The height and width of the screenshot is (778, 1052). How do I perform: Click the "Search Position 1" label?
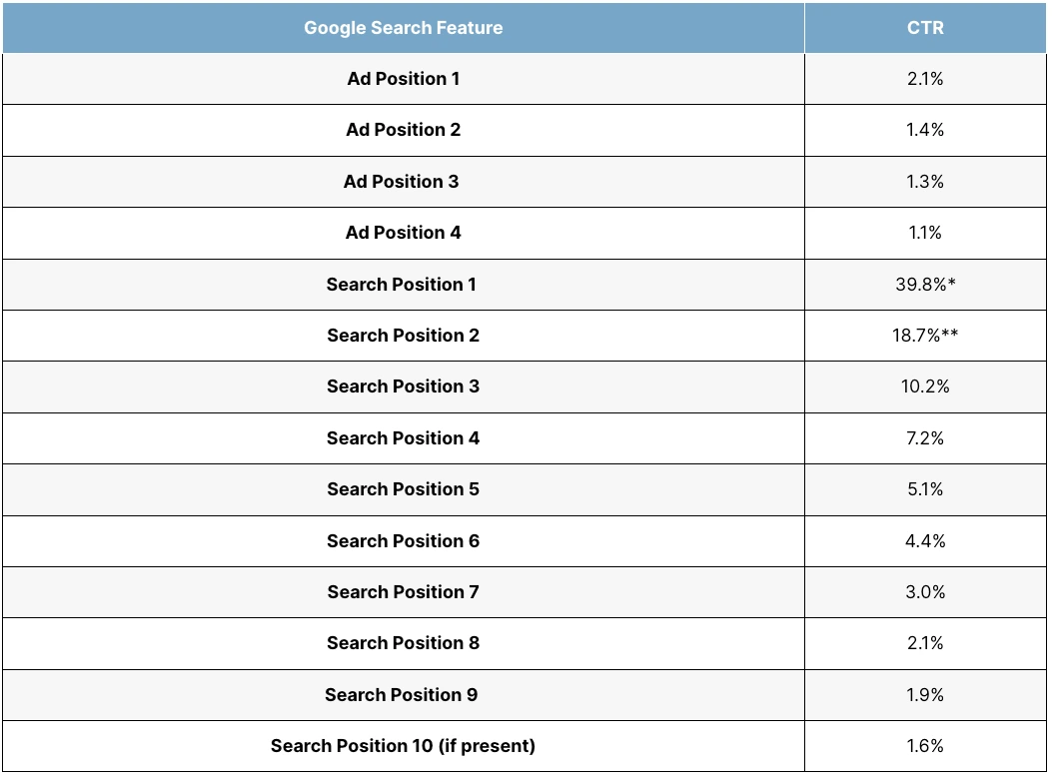[x=402, y=285]
